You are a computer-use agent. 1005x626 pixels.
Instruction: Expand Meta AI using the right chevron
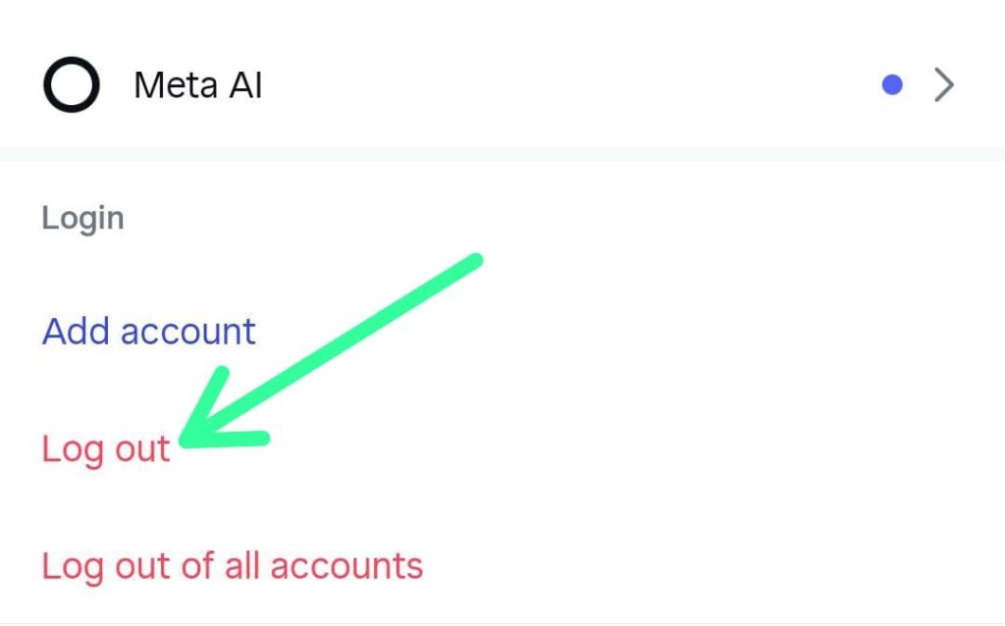click(x=944, y=85)
